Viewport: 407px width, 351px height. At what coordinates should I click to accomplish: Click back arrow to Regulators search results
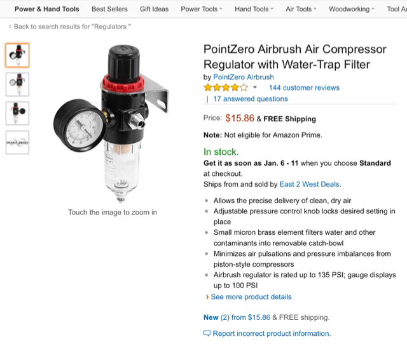[10, 27]
